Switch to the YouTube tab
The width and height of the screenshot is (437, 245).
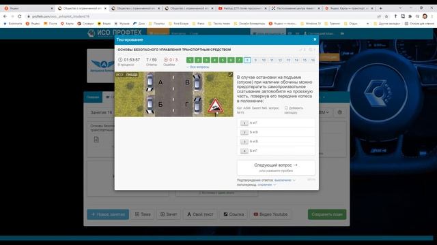click(242, 8)
